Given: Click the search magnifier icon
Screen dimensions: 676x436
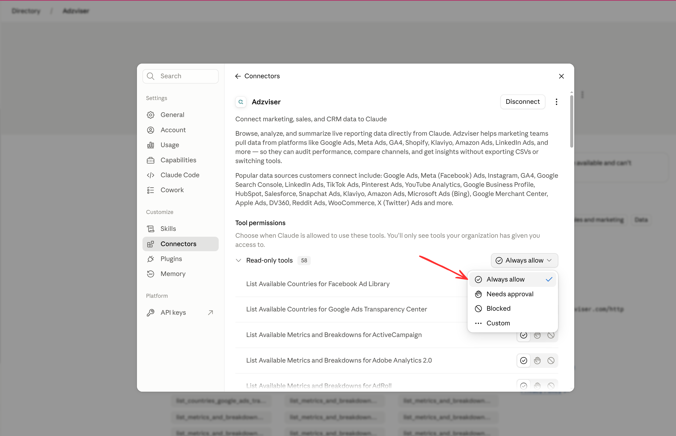Looking at the screenshot, I should [151, 76].
